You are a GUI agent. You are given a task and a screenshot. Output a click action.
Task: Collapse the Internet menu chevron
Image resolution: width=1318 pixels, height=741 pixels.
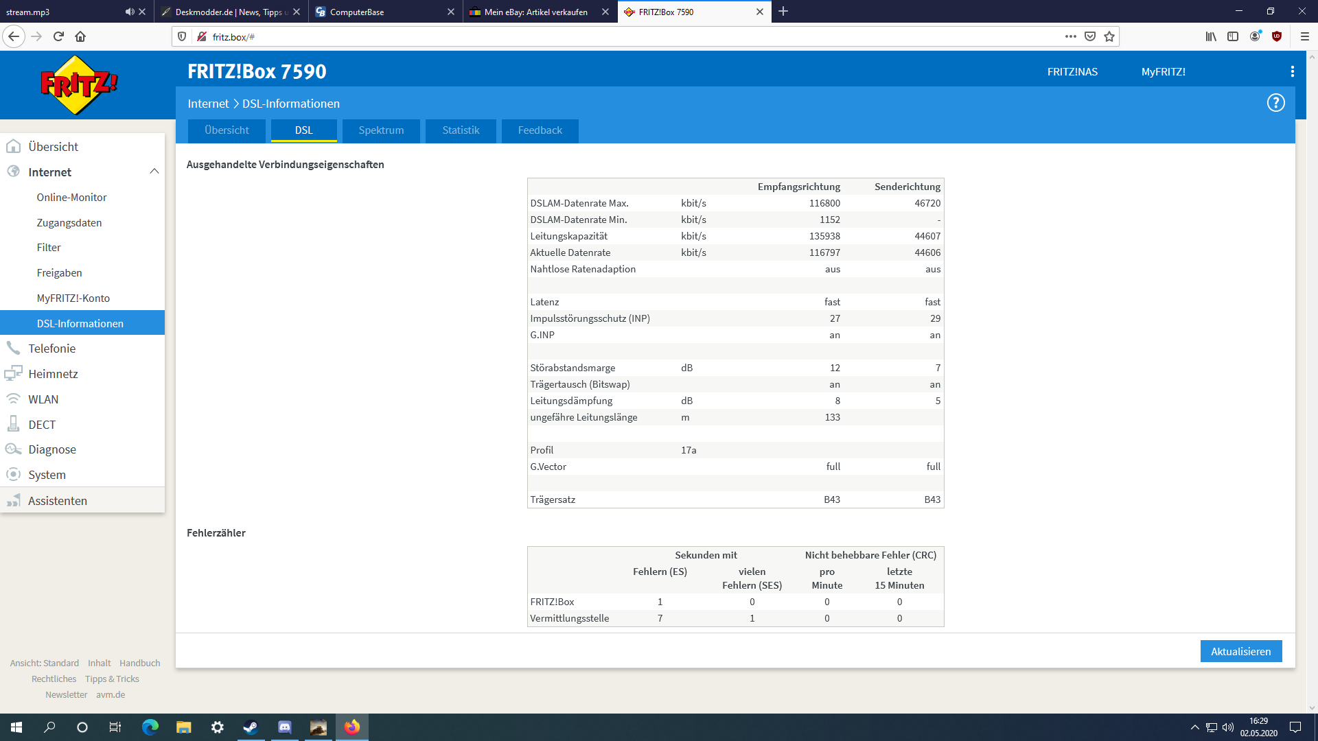click(x=154, y=172)
